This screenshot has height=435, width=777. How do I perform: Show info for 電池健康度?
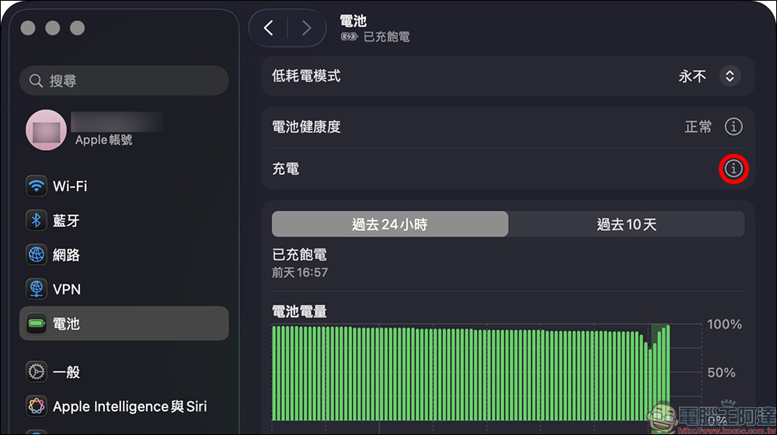click(x=733, y=127)
